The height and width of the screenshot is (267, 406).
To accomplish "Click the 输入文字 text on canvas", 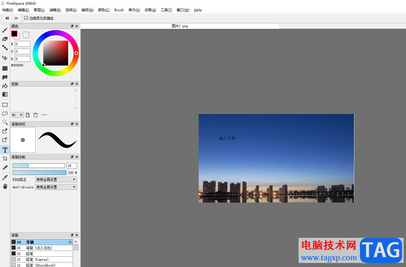I will [x=227, y=139].
